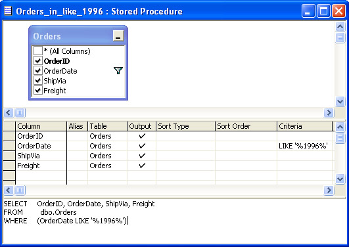Click the stored procedure window icon in the title bar
The image size is (349, 247).
click(8, 11)
